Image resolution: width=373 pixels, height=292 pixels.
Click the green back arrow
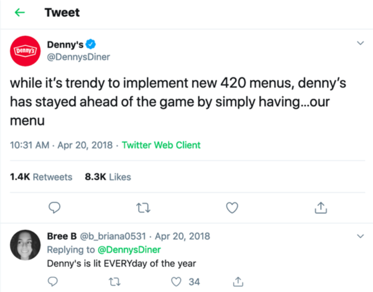point(21,12)
